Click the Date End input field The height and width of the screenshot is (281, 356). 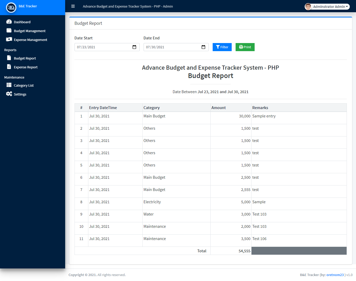tap(172, 47)
